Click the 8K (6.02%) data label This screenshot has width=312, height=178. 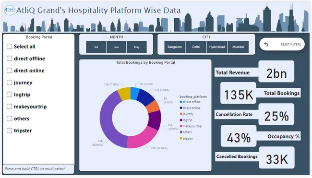click(x=168, y=100)
